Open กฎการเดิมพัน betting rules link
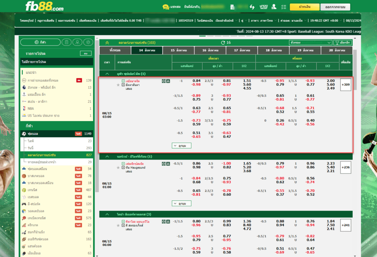The height and width of the screenshot is (257, 377). tap(46, 21)
